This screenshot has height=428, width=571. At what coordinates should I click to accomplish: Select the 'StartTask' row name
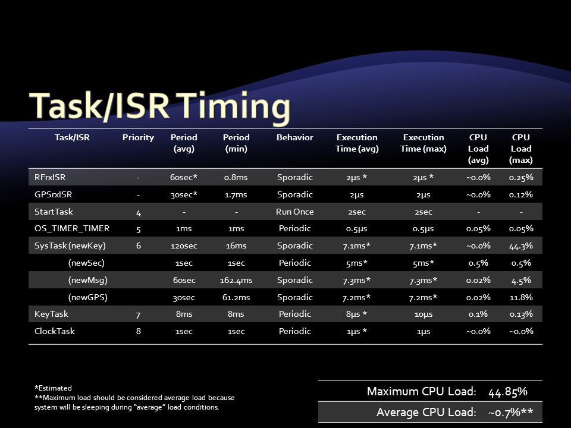click(x=54, y=212)
